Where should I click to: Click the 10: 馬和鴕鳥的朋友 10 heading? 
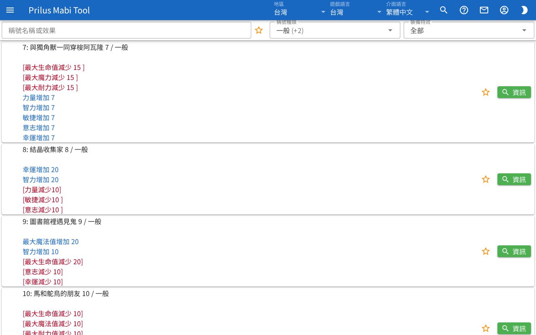coord(66,294)
